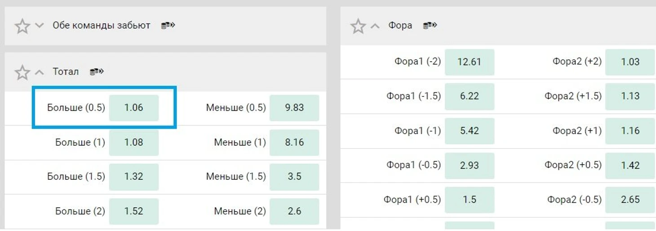Collapse the 'Фора' section
This screenshot has width=656, height=231.
tap(375, 26)
